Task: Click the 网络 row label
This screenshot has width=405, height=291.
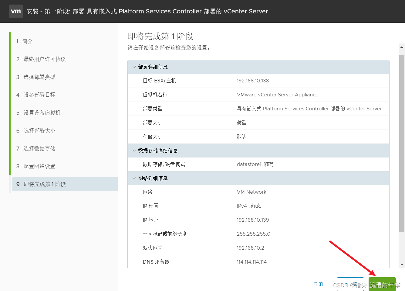Action: click(147, 192)
